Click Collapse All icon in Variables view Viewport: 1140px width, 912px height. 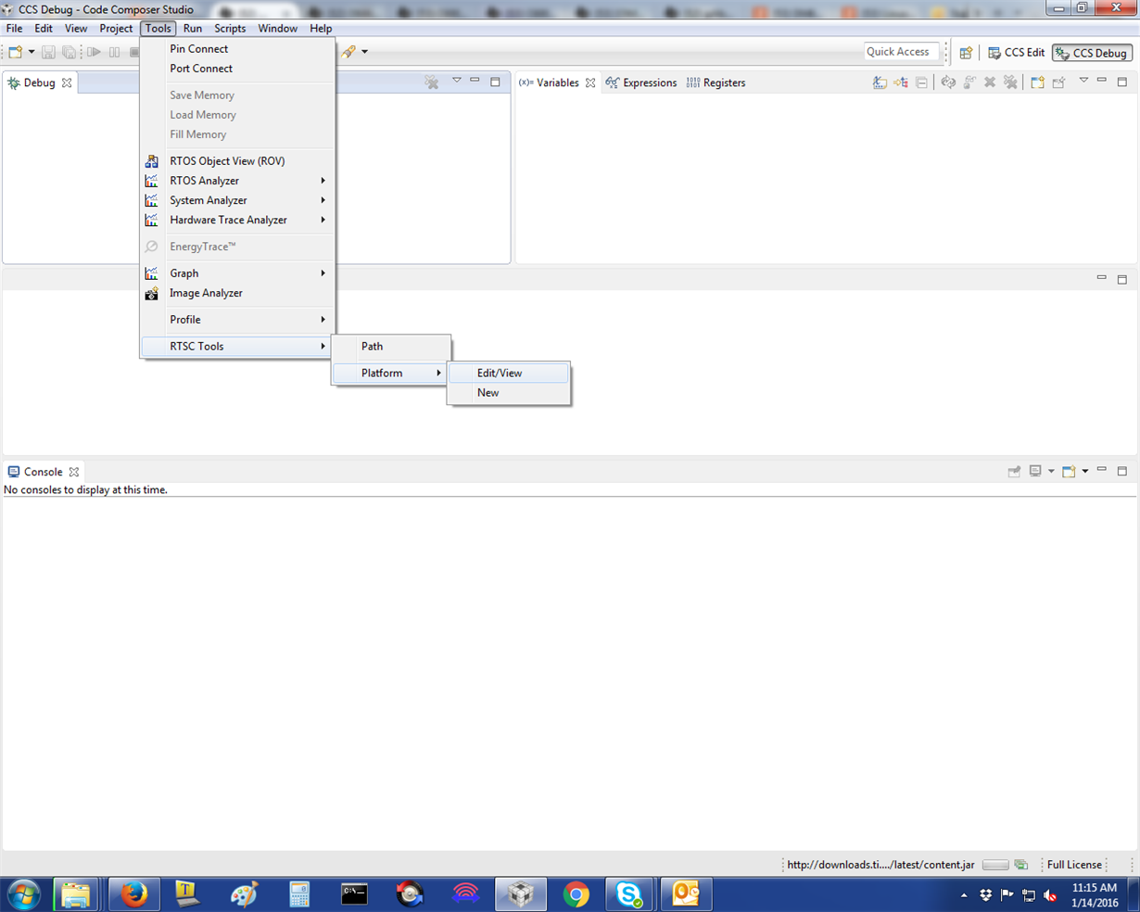point(921,82)
